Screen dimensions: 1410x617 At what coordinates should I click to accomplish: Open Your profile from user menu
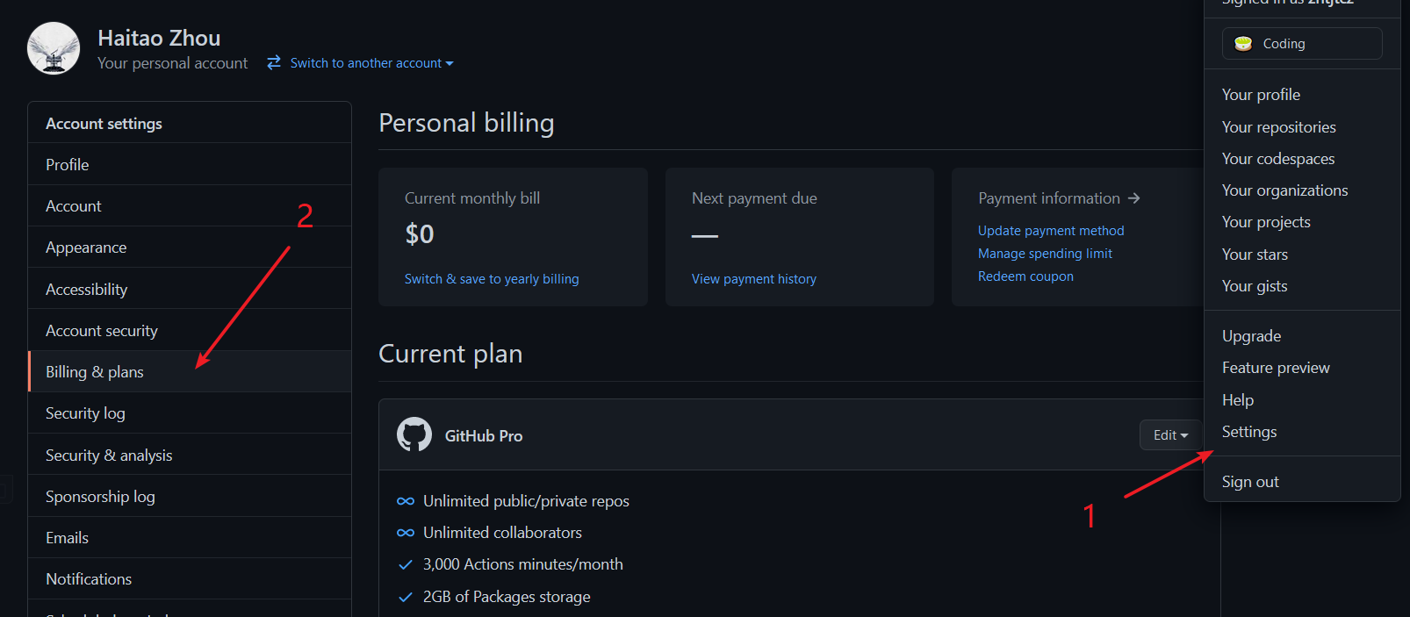click(1302, 95)
